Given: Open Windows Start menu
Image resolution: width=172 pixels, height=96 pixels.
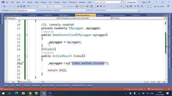Looking at the screenshot, I should coord(3,93).
